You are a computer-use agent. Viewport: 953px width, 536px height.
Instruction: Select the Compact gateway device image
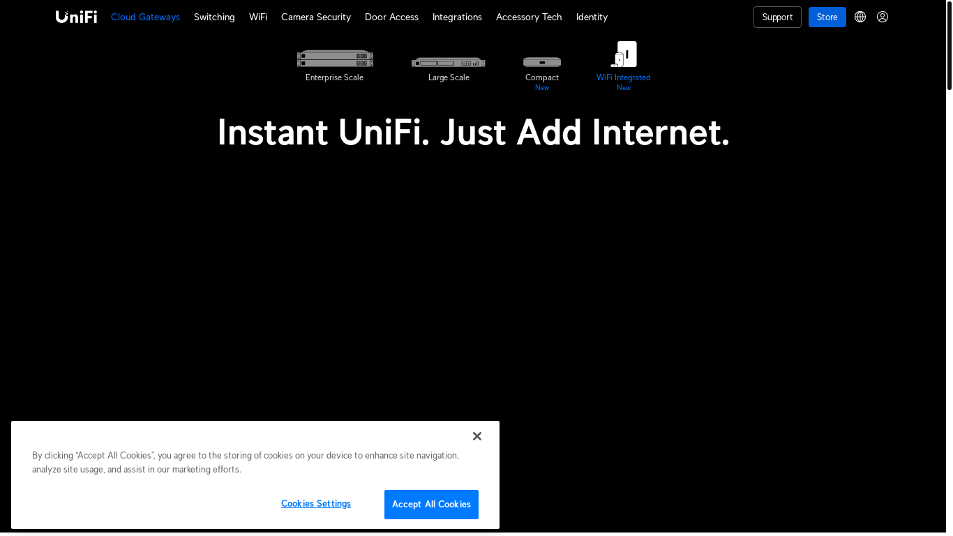click(x=542, y=62)
